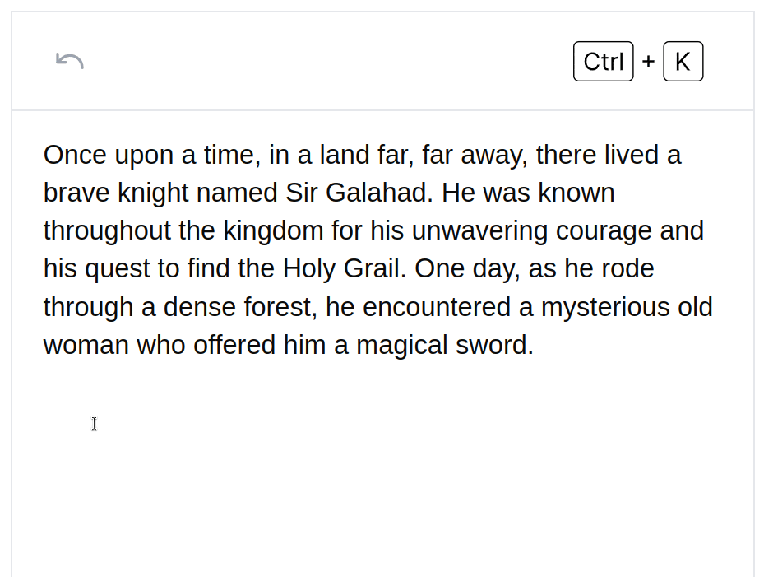Click the undo arrow icon
The image size is (764, 577).
point(70,61)
